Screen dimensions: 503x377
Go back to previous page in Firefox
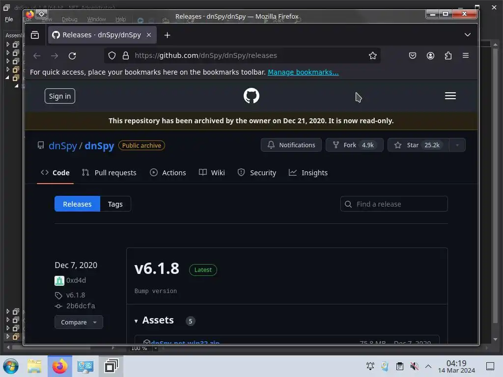(37, 56)
